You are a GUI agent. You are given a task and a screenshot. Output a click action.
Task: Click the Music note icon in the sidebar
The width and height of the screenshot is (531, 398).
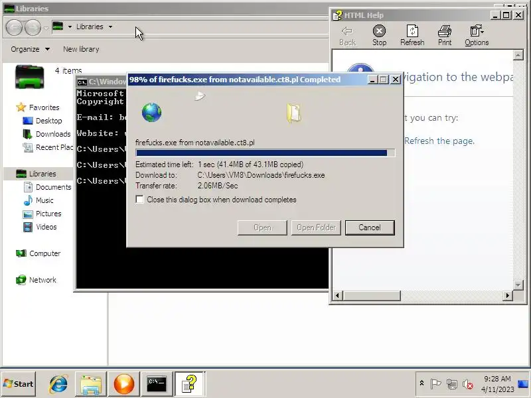28,200
